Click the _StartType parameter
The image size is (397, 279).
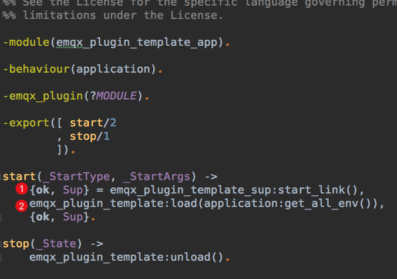[x=76, y=176]
